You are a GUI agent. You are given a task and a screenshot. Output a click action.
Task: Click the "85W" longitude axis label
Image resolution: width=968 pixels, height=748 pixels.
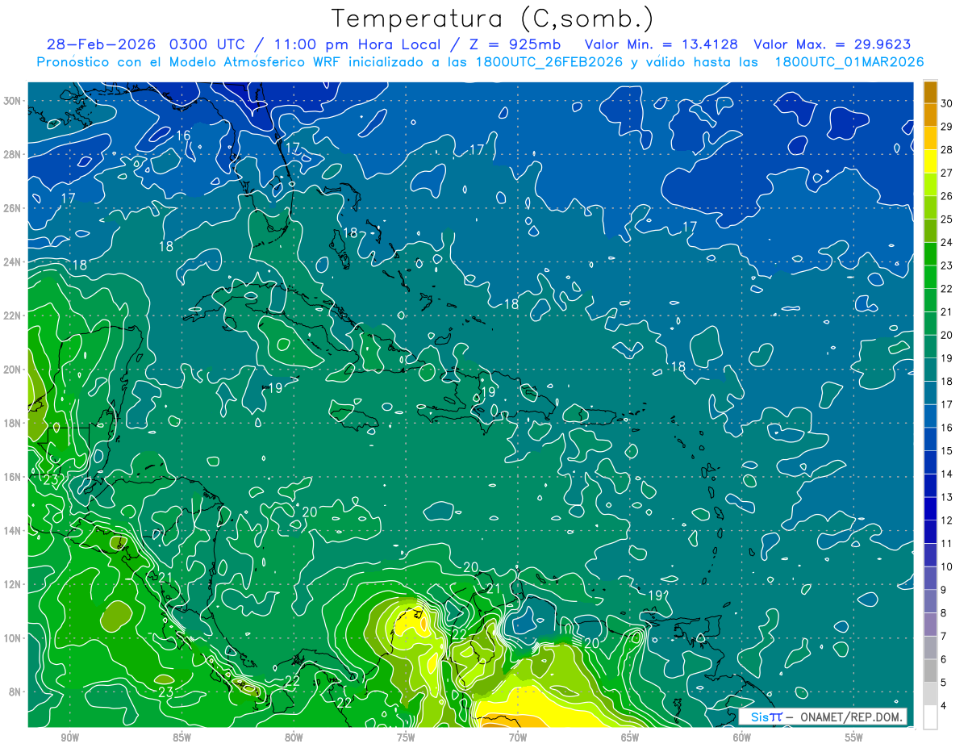point(181,738)
